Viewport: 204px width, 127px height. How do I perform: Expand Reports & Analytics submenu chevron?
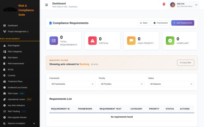[x=34, y=123]
